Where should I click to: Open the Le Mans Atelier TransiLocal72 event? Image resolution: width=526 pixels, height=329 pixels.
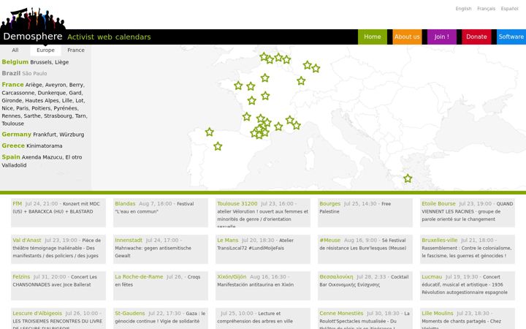click(263, 249)
